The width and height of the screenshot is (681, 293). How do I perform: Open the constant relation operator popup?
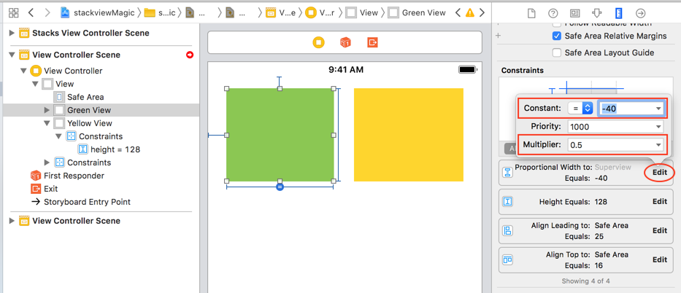pos(581,108)
